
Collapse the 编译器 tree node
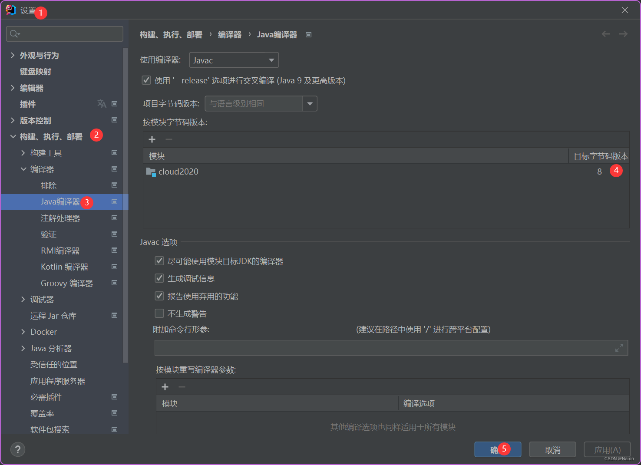click(x=23, y=169)
